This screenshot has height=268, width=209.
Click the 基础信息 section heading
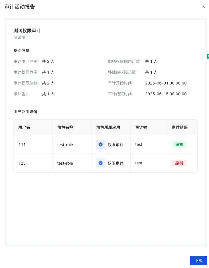21,51
